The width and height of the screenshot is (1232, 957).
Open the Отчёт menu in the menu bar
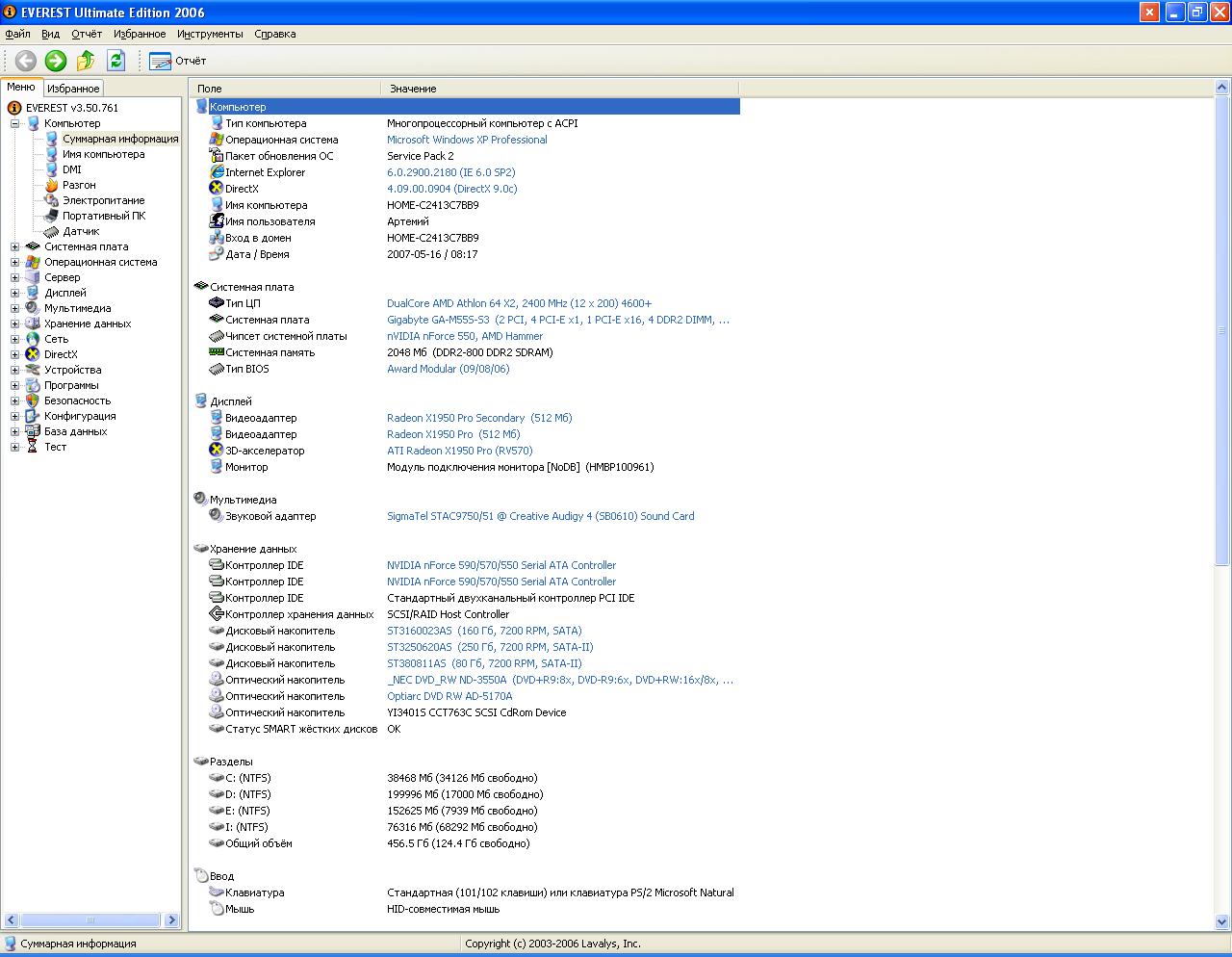coord(87,34)
